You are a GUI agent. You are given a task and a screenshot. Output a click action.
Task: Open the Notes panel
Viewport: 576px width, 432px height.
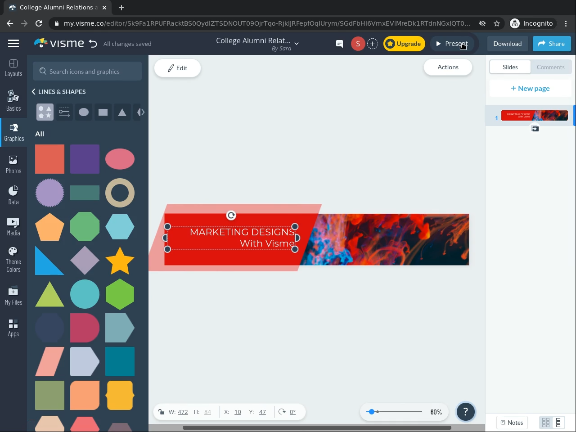point(512,423)
